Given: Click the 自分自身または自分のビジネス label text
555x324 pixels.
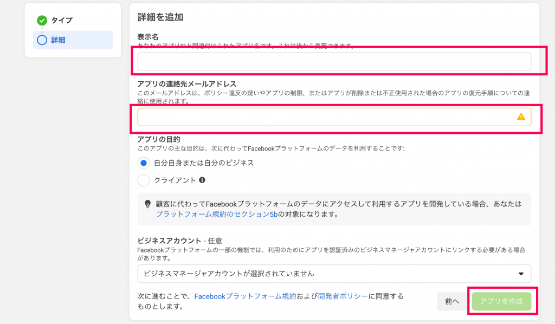Looking at the screenshot, I should tap(204, 163).
